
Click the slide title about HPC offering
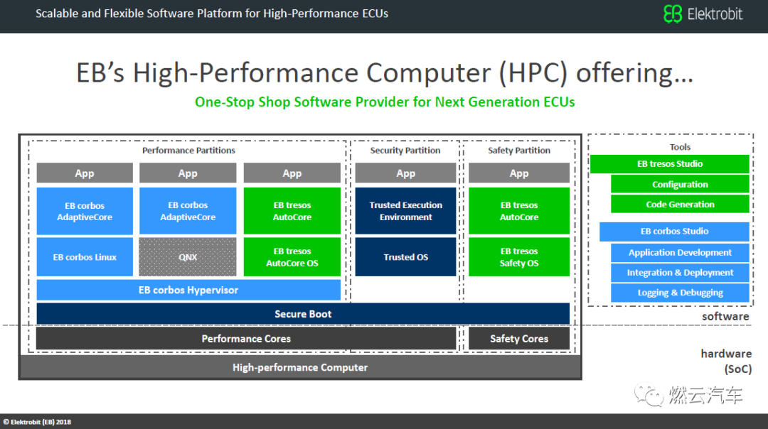(x=385, y=73)
